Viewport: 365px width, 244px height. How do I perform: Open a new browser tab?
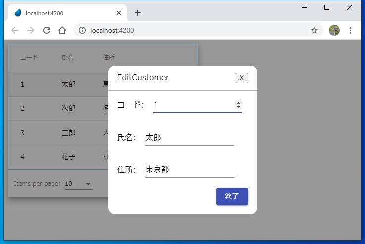(138, 13)
